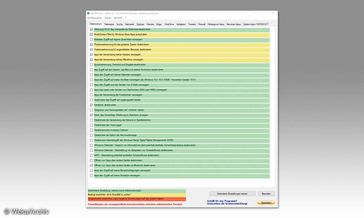This screenshot has width=364, height=218.
Task: Go to the Dienste tab
Action: [x=150, y=24]
